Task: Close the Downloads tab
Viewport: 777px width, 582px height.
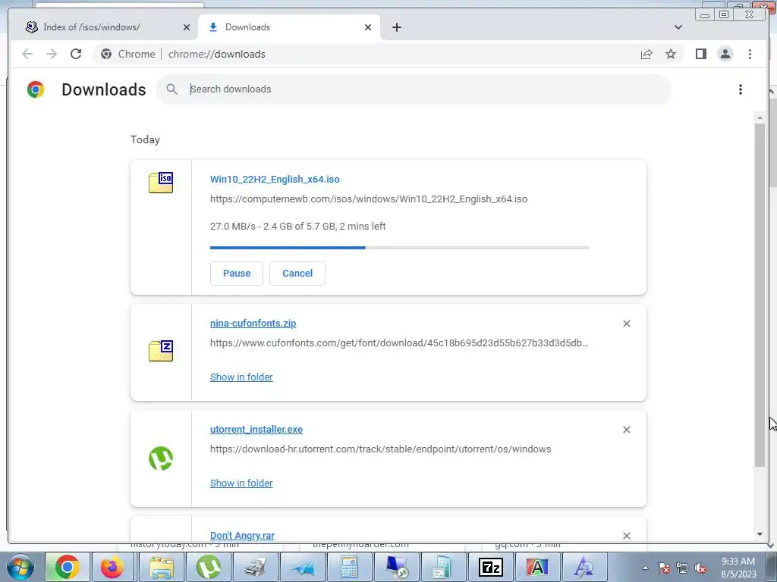Action: [368, 27]
